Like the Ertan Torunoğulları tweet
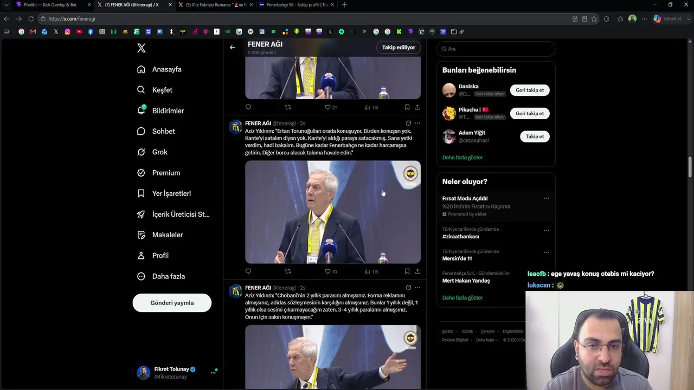This screenshot has height=390, width=694. [x=331, y=271]
